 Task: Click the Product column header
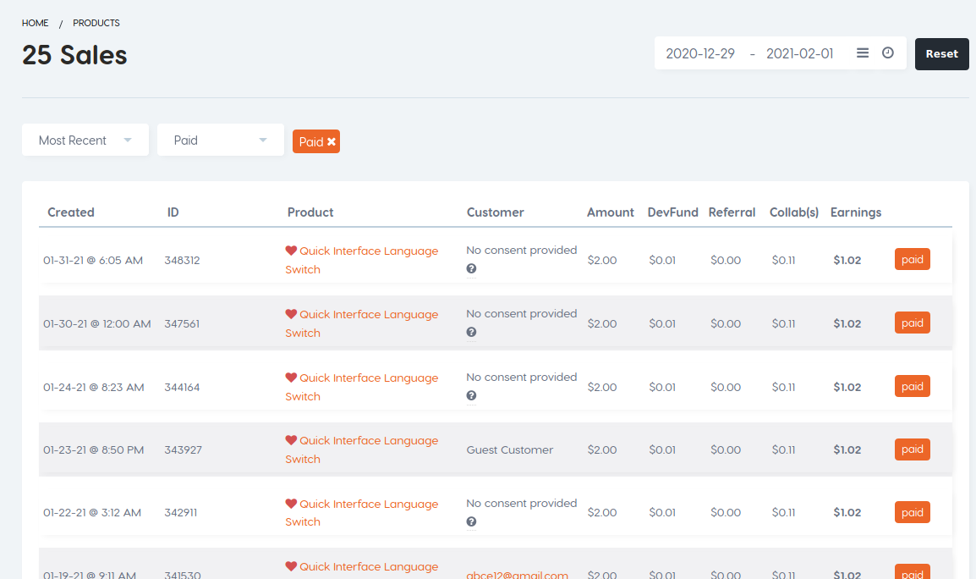[310, 212]
